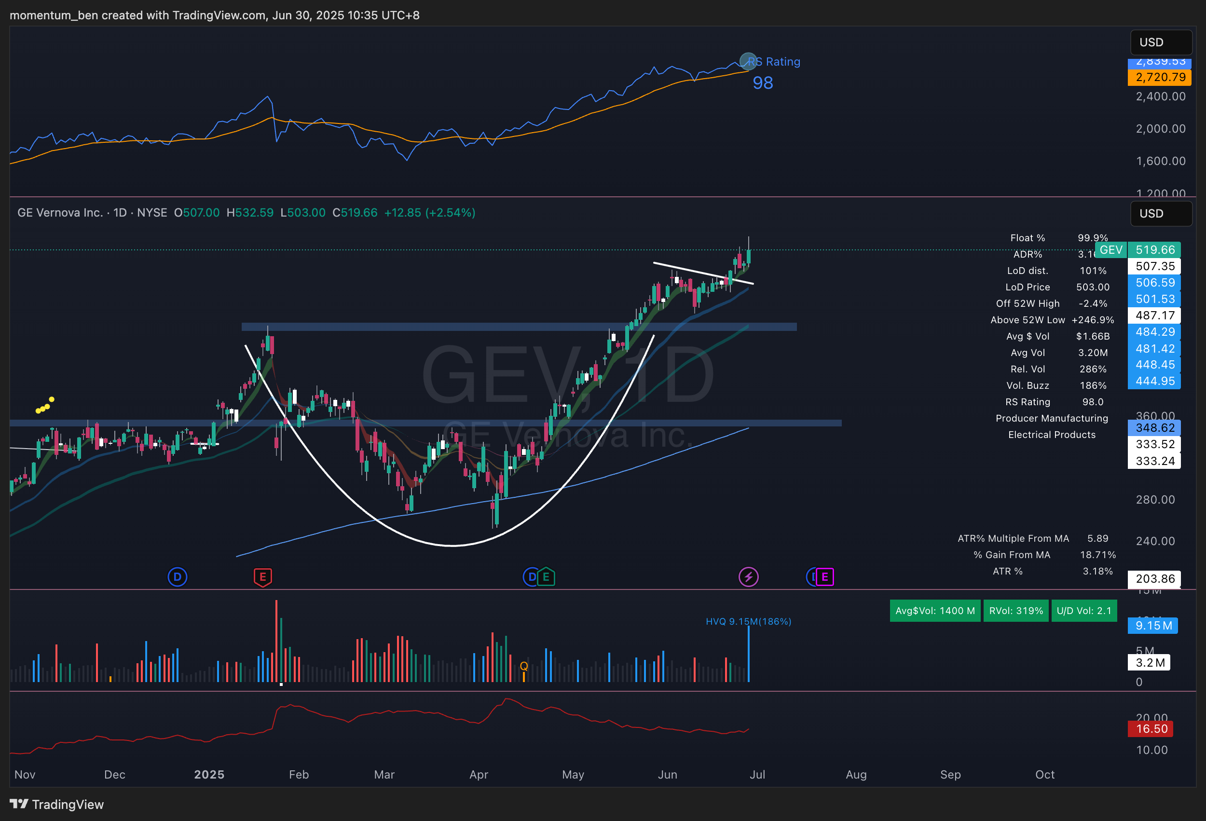Click the December dividend D marker

[x=178, y=576]
